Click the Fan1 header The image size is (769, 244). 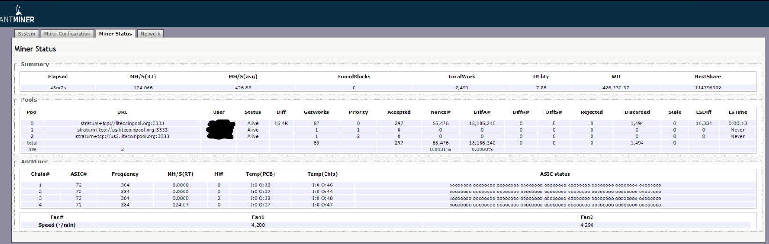258,217
